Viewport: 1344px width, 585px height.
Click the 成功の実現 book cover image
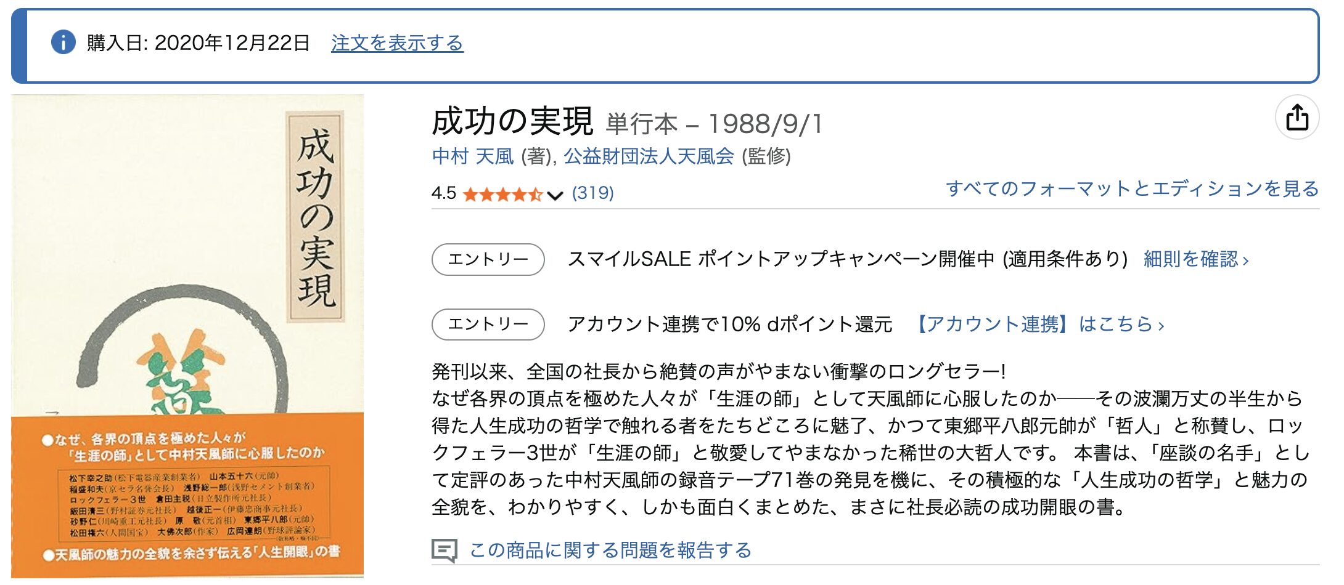(x=187, y=336)
